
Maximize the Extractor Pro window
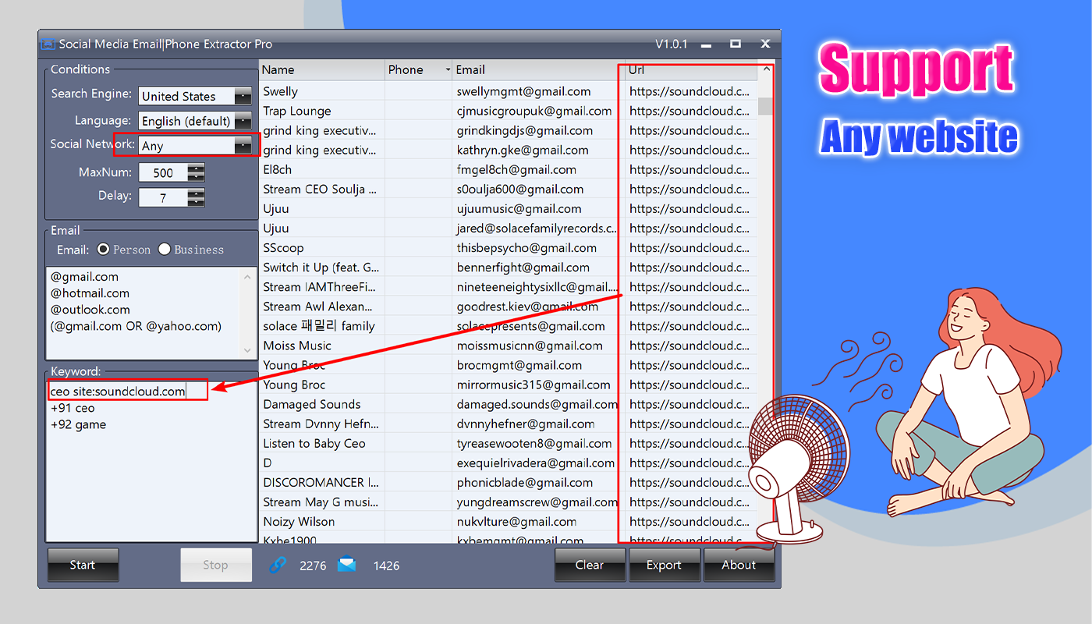pos(736,44)
